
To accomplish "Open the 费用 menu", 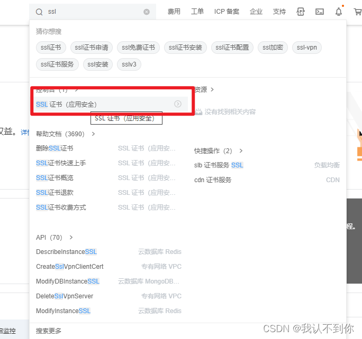I will pos(174,12).
